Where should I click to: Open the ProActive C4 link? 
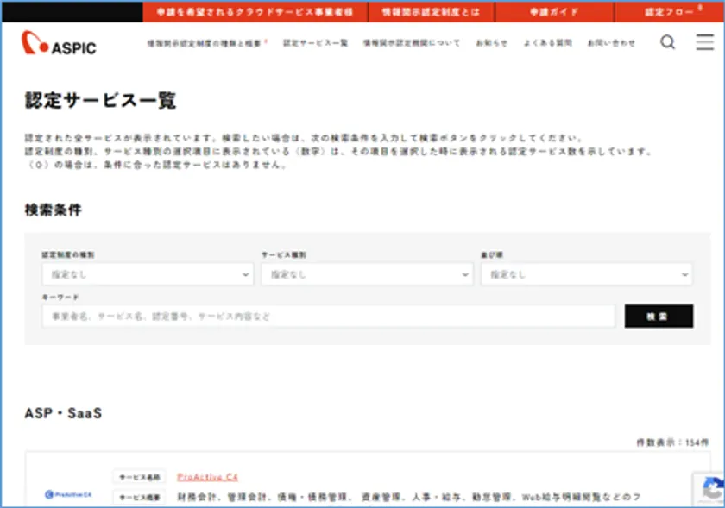pos(207,477)
